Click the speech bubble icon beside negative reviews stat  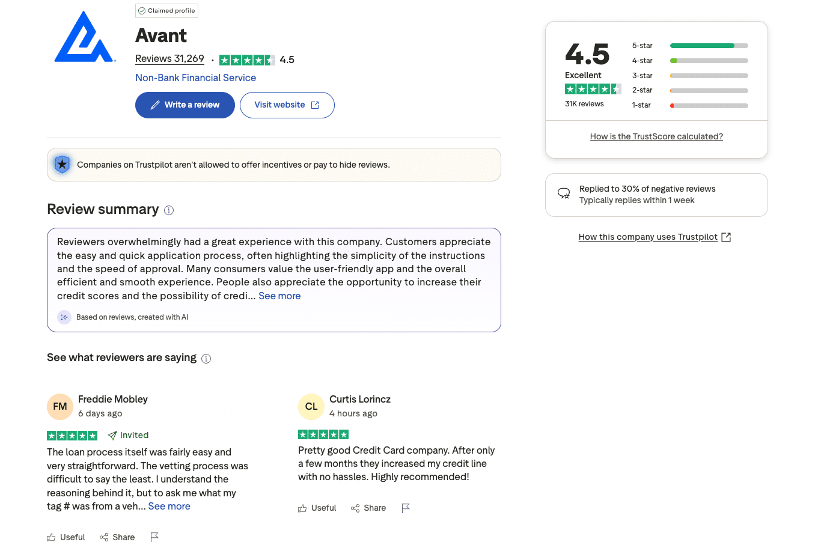564,193
